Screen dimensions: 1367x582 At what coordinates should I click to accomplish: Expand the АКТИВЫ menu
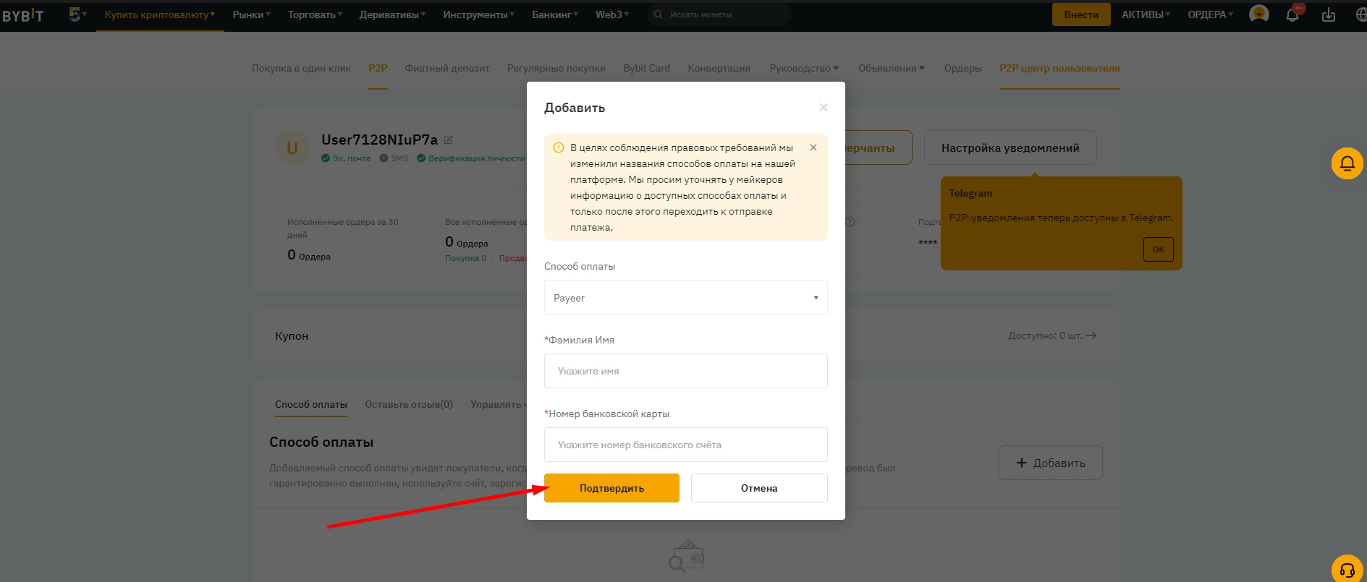[x=1146, y=14]
